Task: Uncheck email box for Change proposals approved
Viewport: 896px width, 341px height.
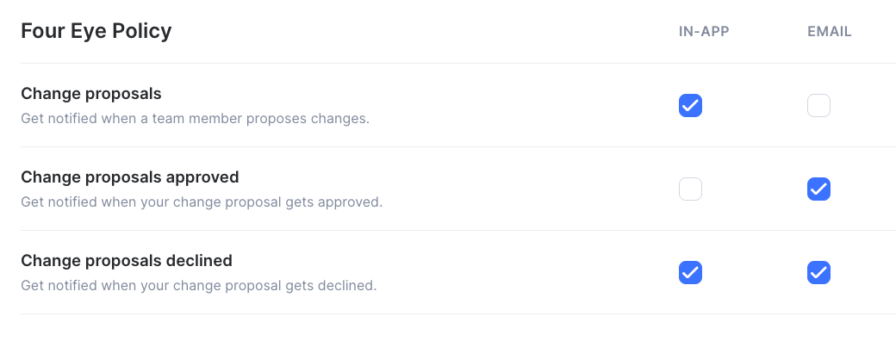Action: [818, 189]
